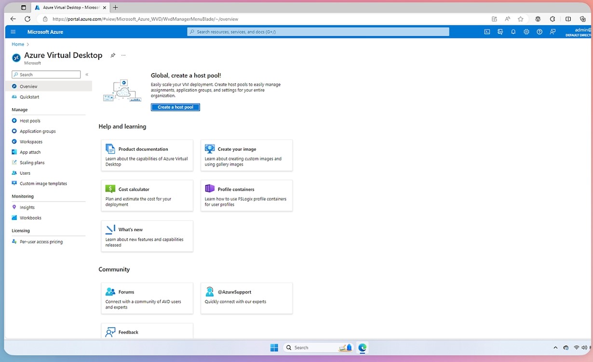Screen dimensions: 593x362
Task: Open the volume tray icon
Action: click(x=584, y=348)
